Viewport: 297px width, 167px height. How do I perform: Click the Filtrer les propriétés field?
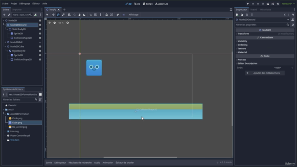pyautogui.click(x=263, y=25)
